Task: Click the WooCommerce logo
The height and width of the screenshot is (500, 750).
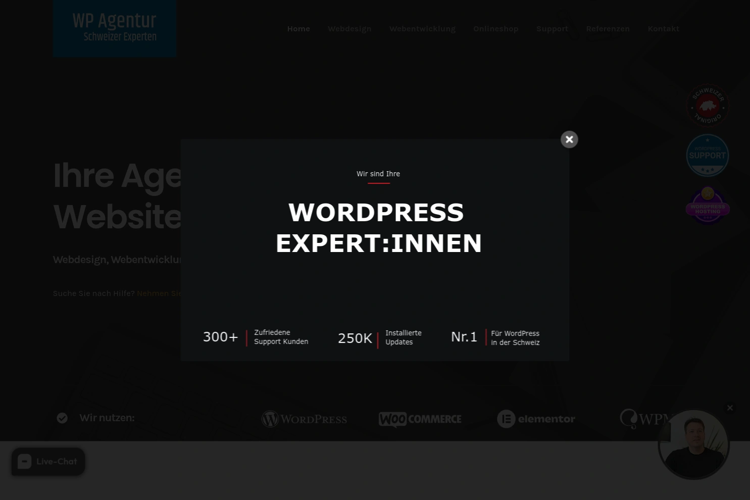Action: [420, 419]
